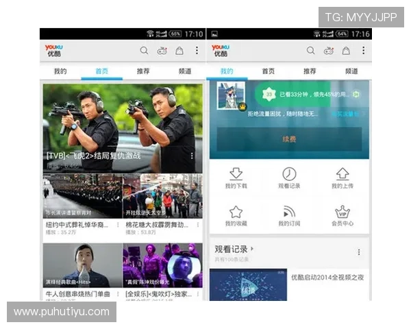411x329 pixels.
Task: Tap Youku logo in right phone header
Action: point(221,51)
